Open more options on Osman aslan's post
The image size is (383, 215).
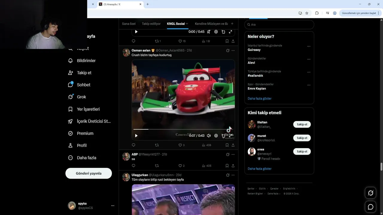(233, 50)
